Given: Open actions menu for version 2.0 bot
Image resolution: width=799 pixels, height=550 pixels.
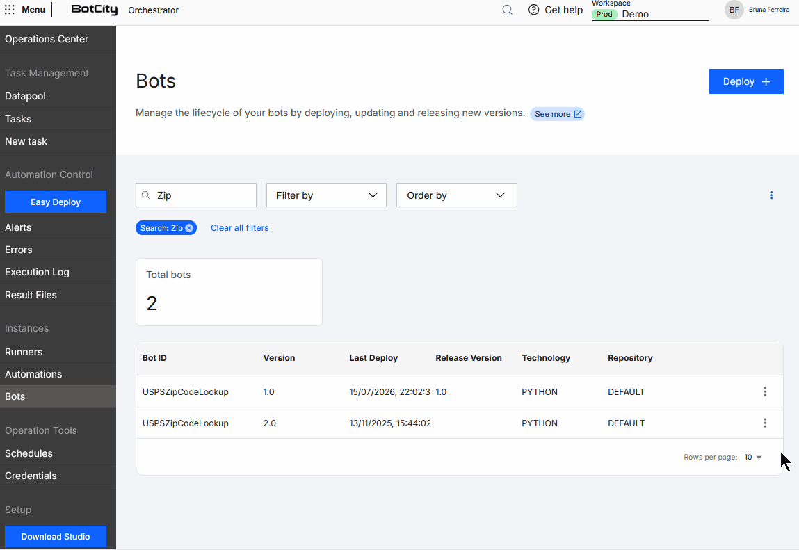Looking at the screenshot, I should [x=765, y=423].
